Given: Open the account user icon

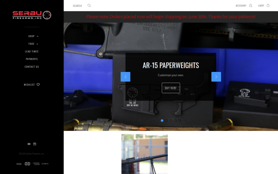Looking at the screenshot, I should [251, 6].
